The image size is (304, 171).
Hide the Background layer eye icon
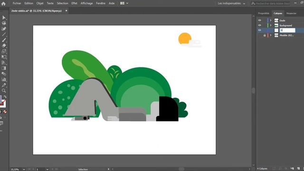tap(260, 25)
